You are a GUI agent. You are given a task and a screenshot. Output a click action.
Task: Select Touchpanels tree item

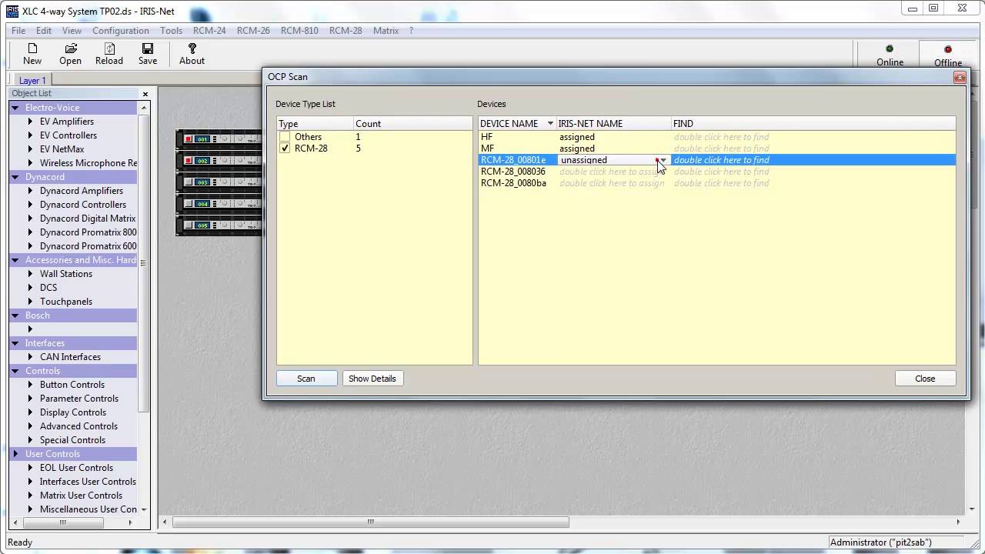[66, 302]
